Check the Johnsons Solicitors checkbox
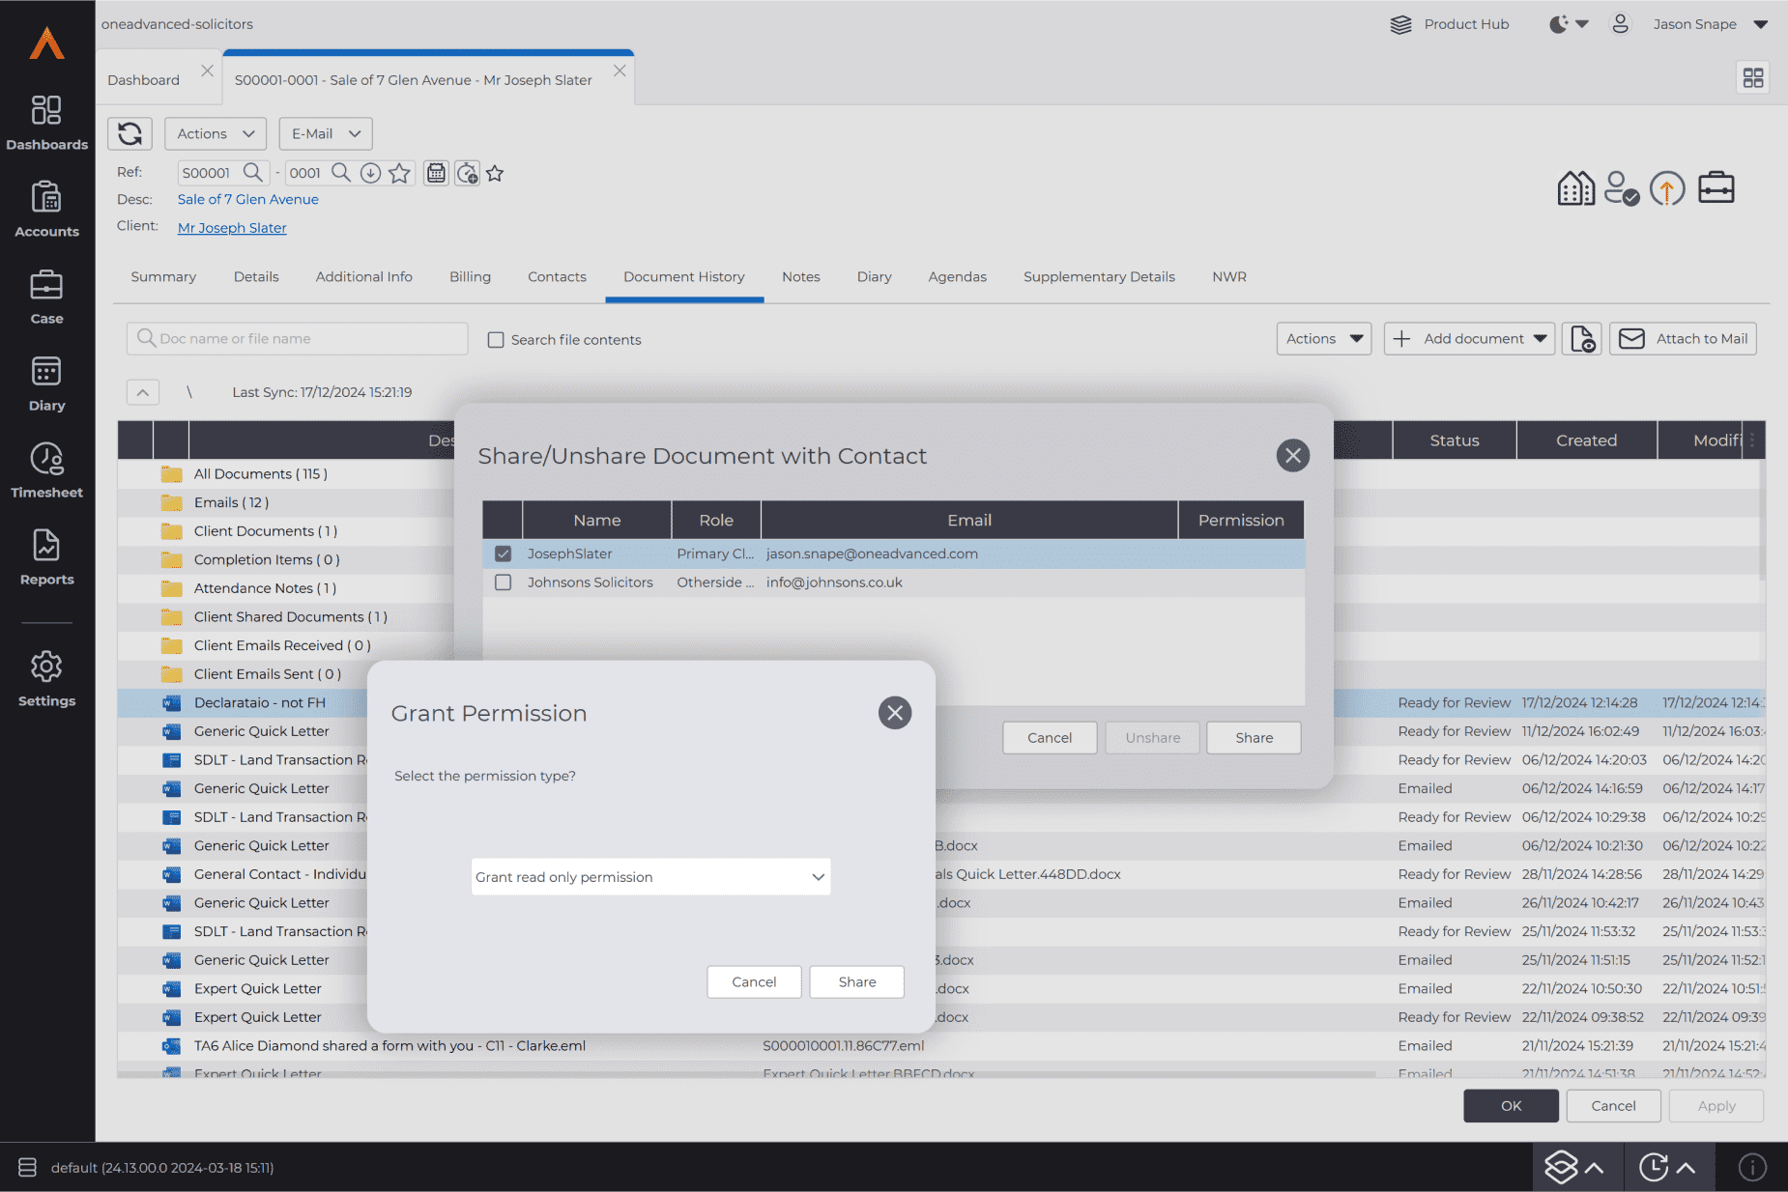This screenshot has width=1788, height=1192. 503,582
